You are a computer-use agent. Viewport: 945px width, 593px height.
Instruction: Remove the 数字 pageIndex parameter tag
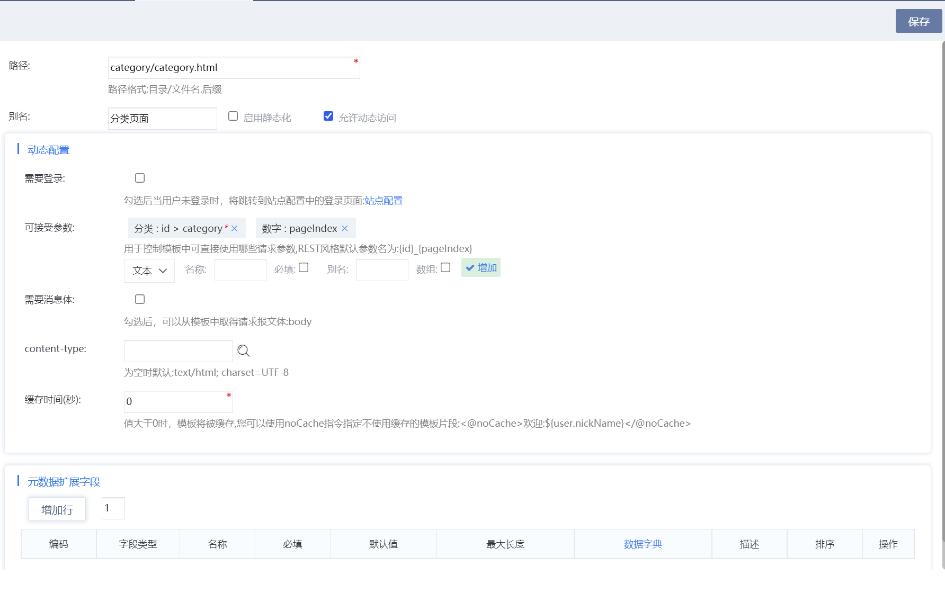345,228
